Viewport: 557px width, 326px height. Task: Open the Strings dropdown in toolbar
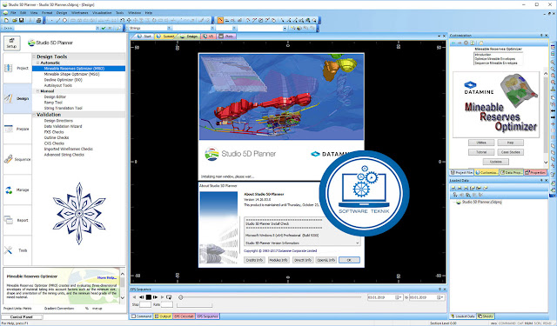click(169, 28)
